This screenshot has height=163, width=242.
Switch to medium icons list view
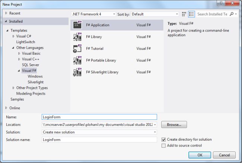point(191,14)
